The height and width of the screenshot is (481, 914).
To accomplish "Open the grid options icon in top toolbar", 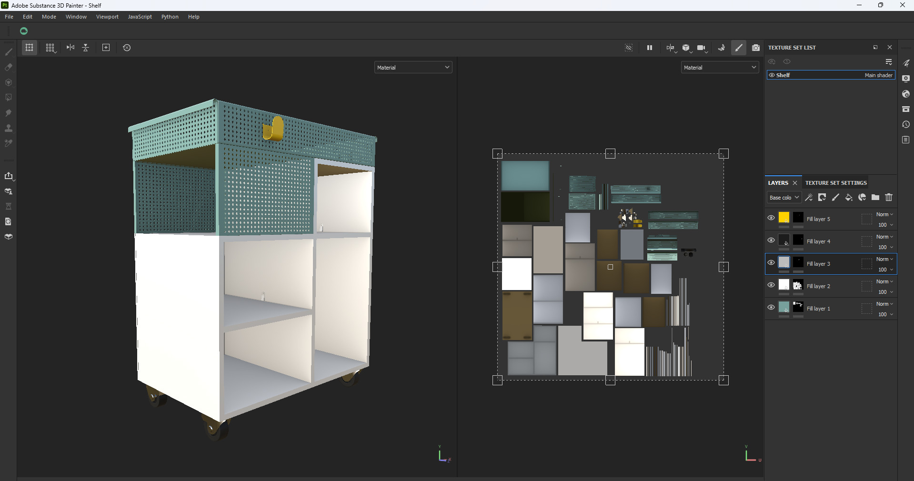I will coord(50,48).
